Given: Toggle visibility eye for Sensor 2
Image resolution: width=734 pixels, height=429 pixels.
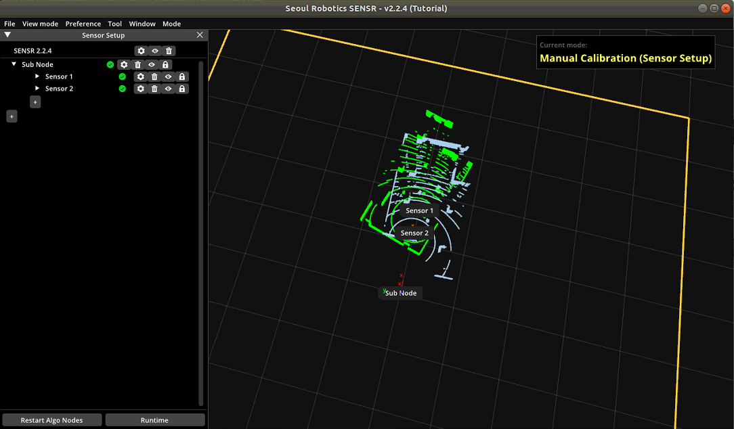Looking at the screenshot, I should pyautogui.click(x=169, y=89).
